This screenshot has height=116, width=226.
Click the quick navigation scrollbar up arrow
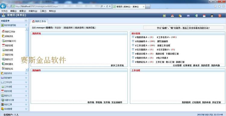click(27, 29)
